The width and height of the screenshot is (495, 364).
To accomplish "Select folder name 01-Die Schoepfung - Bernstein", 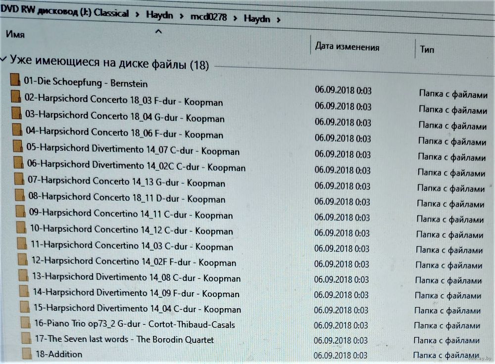I will (86, 82).
